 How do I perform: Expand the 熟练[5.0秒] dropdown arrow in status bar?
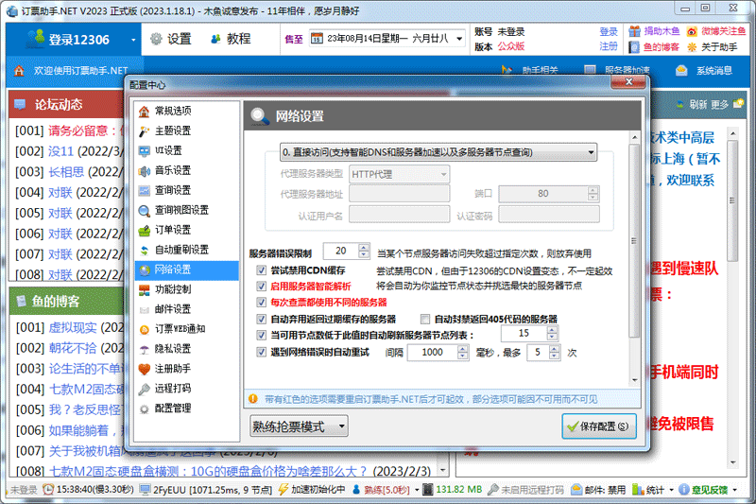pyautogui.click(x=417, y=490)
